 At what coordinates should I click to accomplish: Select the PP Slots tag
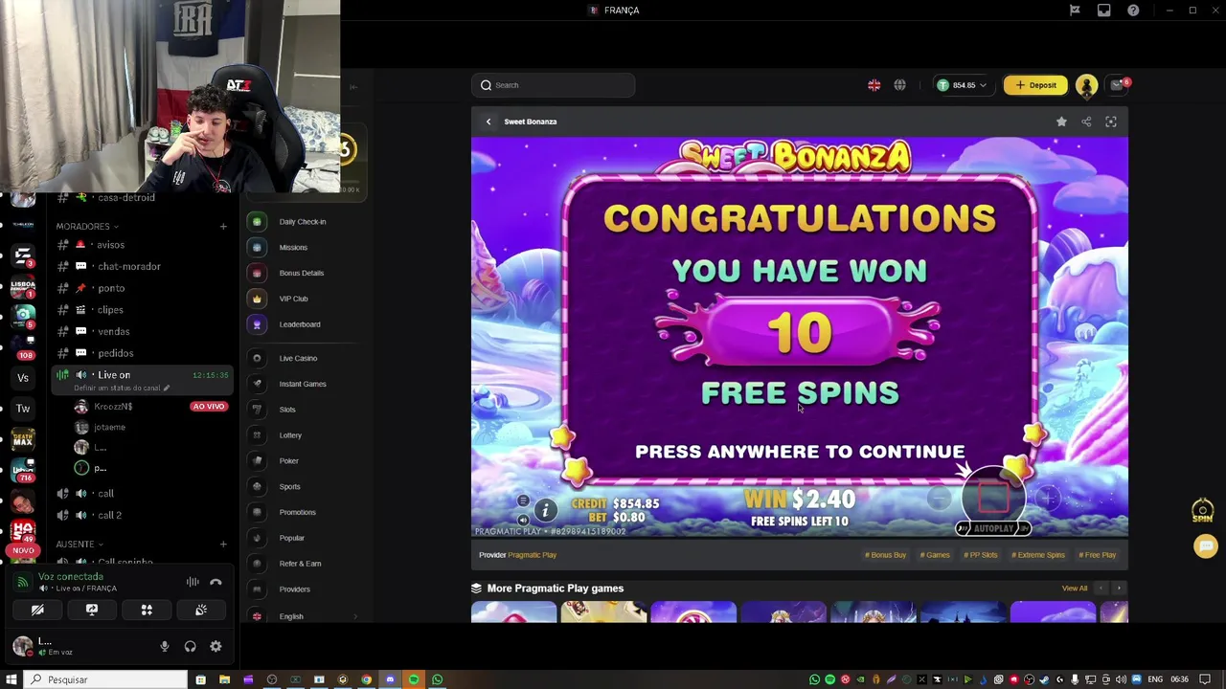click(981, 555)
